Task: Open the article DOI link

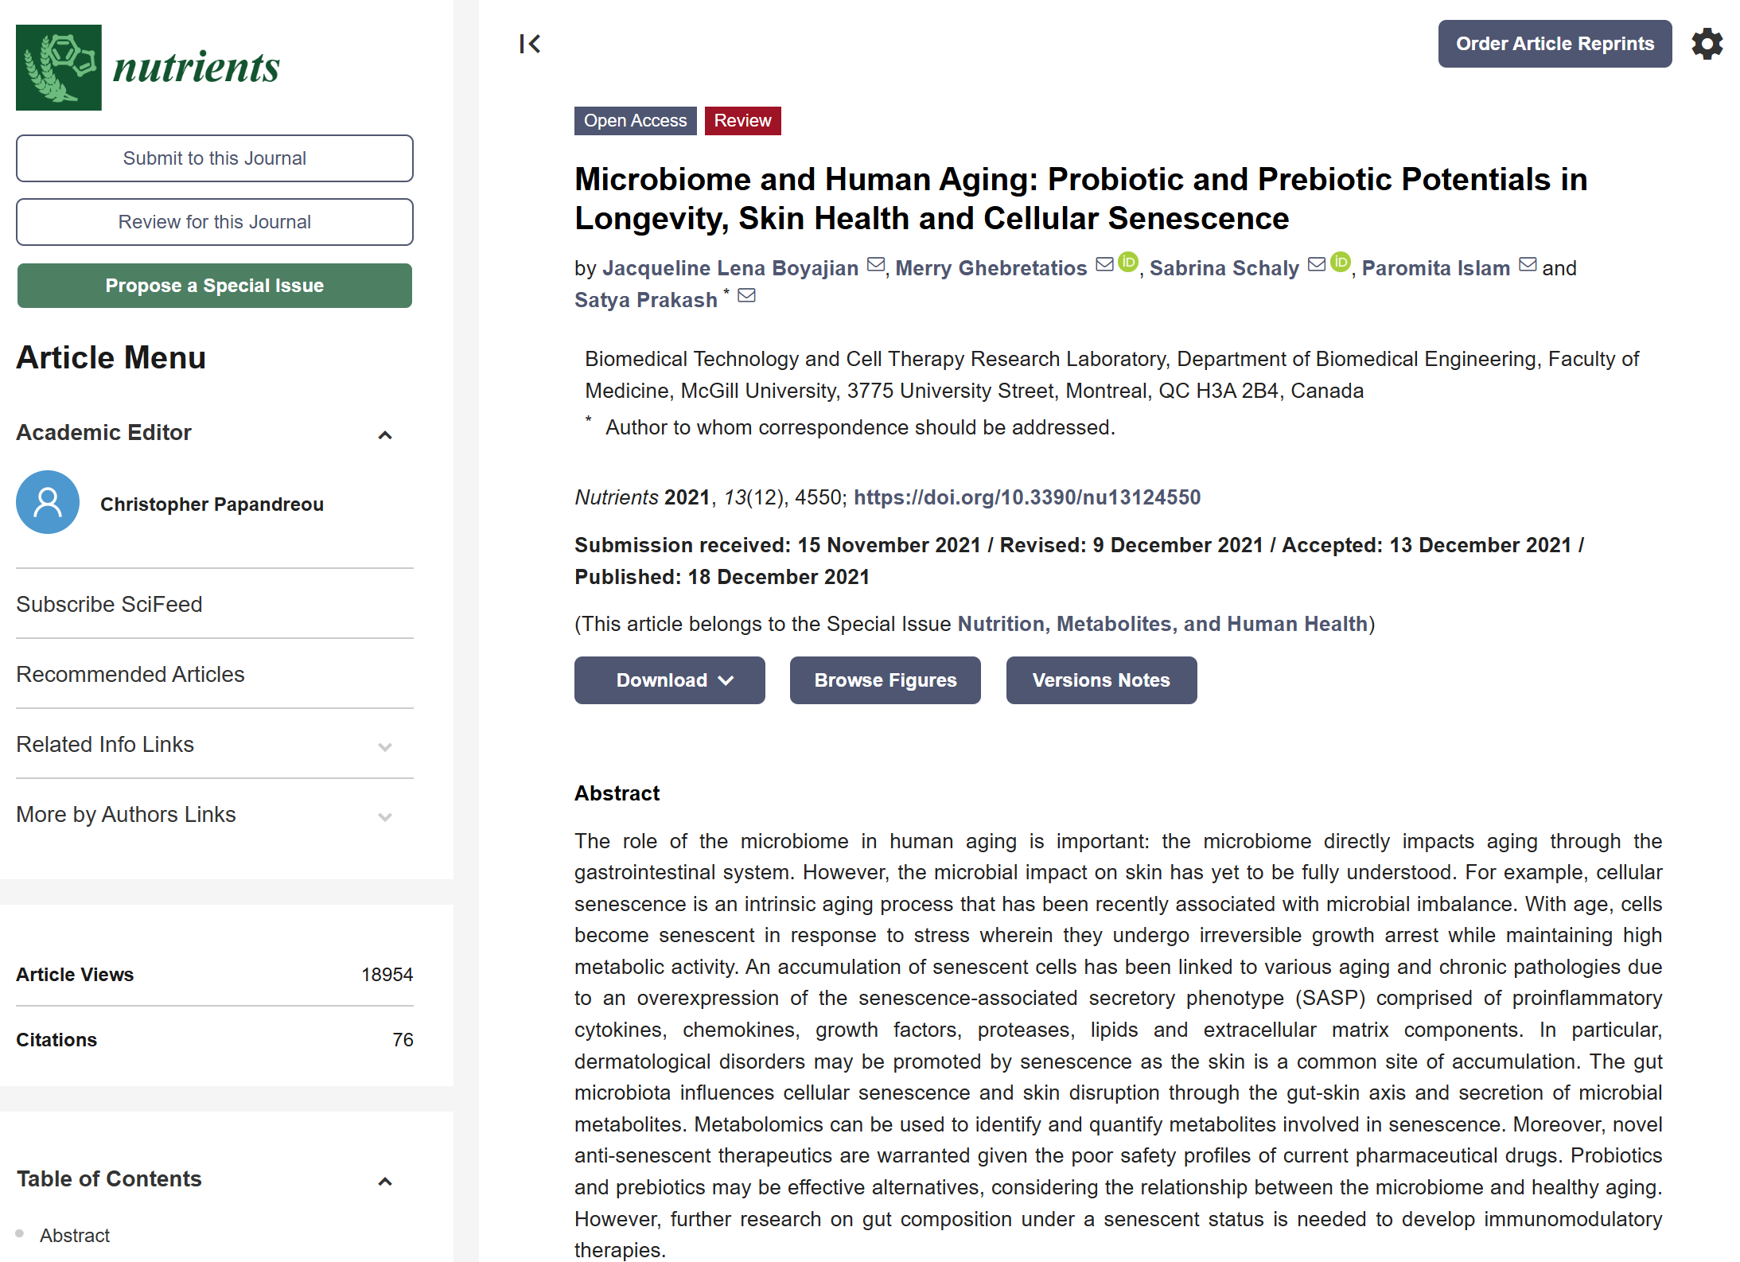Action: (1026, 497)
